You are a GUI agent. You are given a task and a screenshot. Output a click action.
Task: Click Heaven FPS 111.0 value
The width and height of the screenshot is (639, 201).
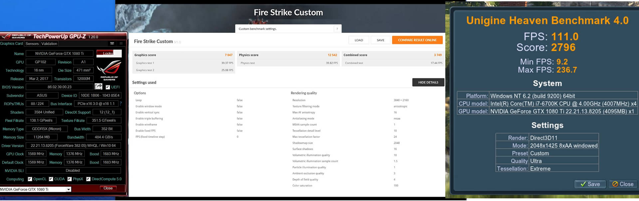pyautogui.click(x=565, y=36)
